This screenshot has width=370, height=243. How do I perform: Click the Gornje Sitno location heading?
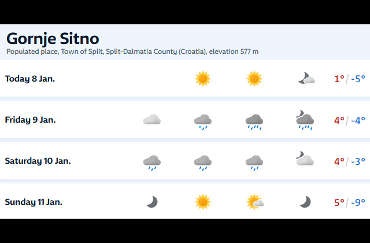tap(53, 39)
